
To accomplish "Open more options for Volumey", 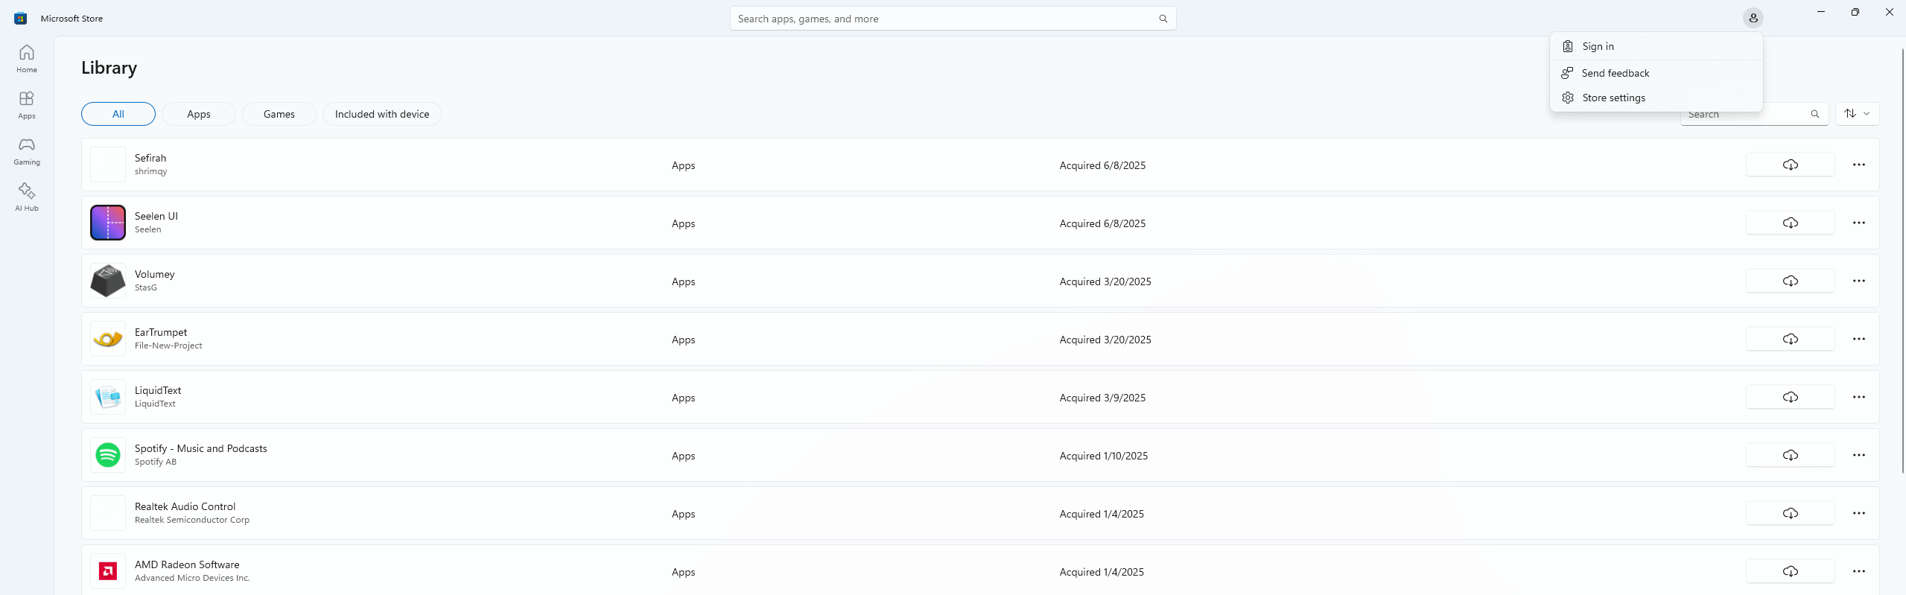I will click(x=1858, y=281).
